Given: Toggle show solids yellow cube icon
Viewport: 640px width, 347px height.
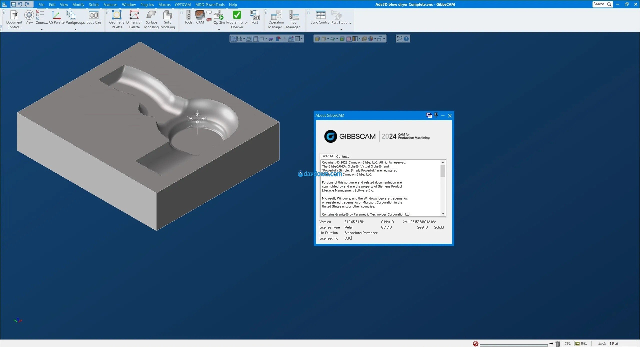Looking at the screenshot, I should click(317, 39).
